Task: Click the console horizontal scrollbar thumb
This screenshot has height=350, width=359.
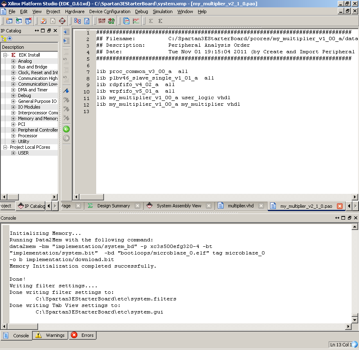Action: [x=23, y=326]
